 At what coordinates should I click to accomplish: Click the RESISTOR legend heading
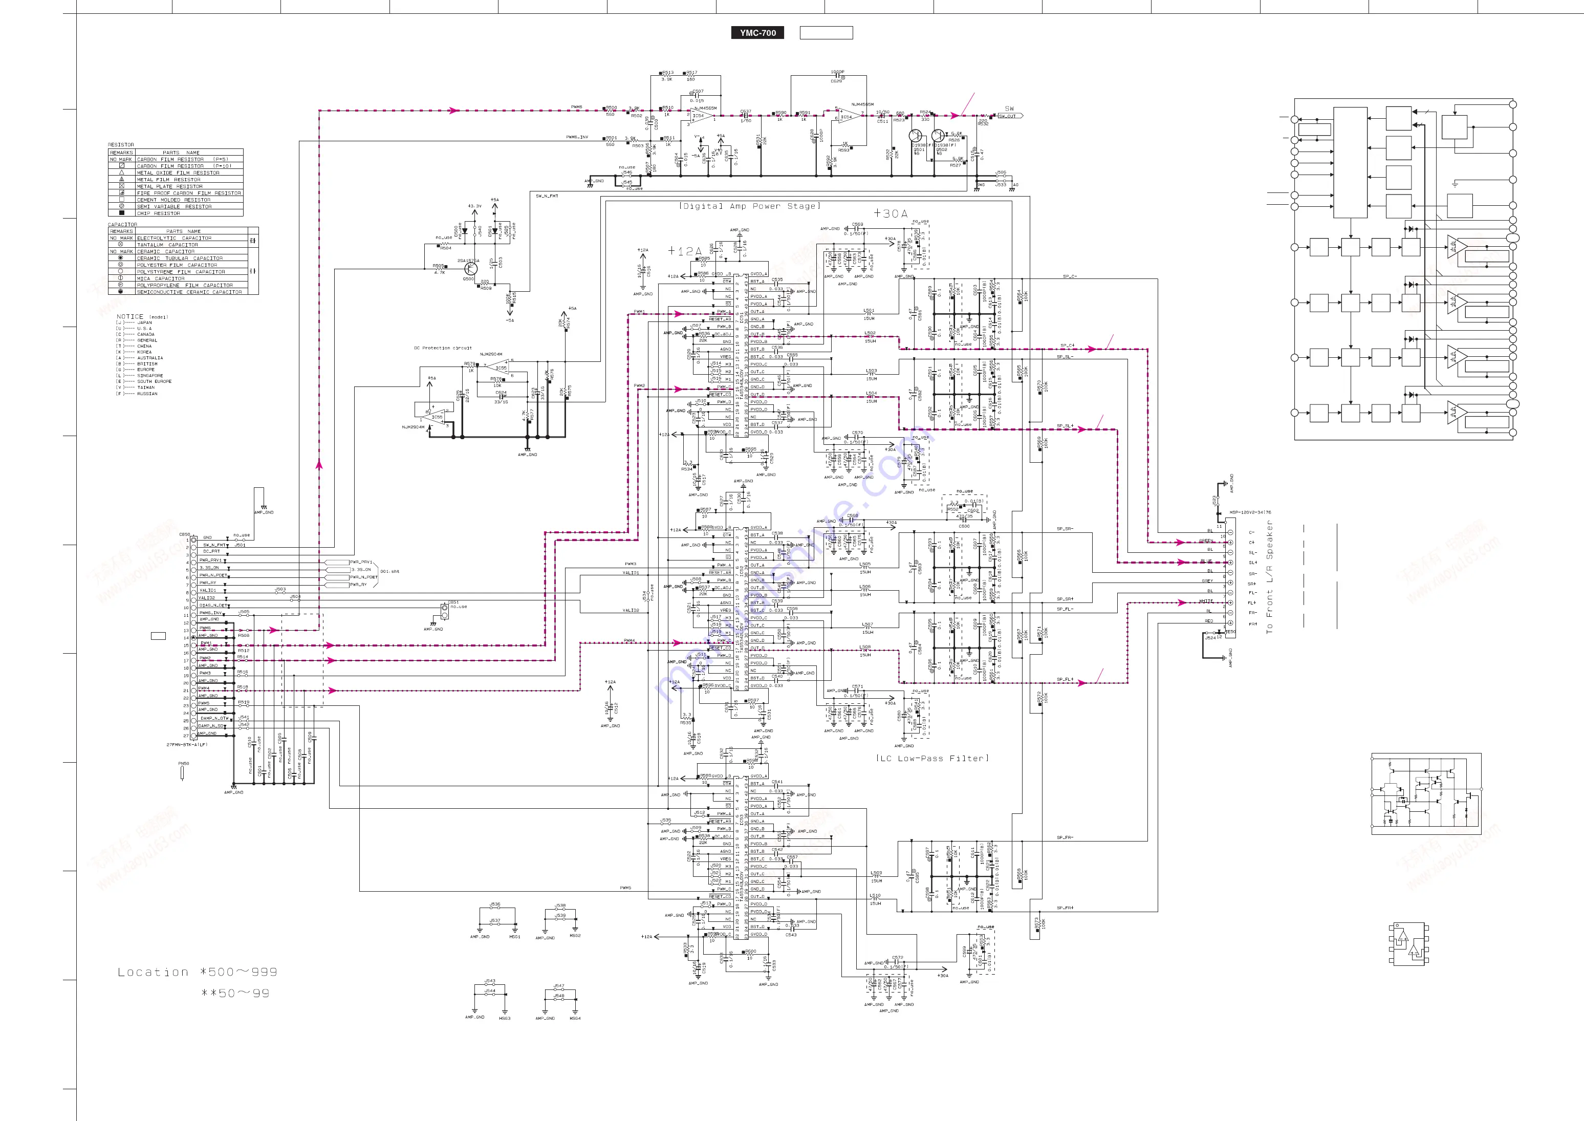coord(121,145)
